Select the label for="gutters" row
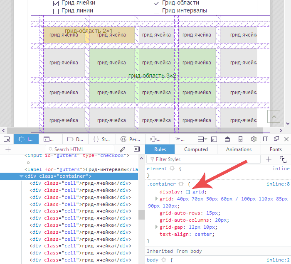Viewport: 291px width, 264px height. 81,169
